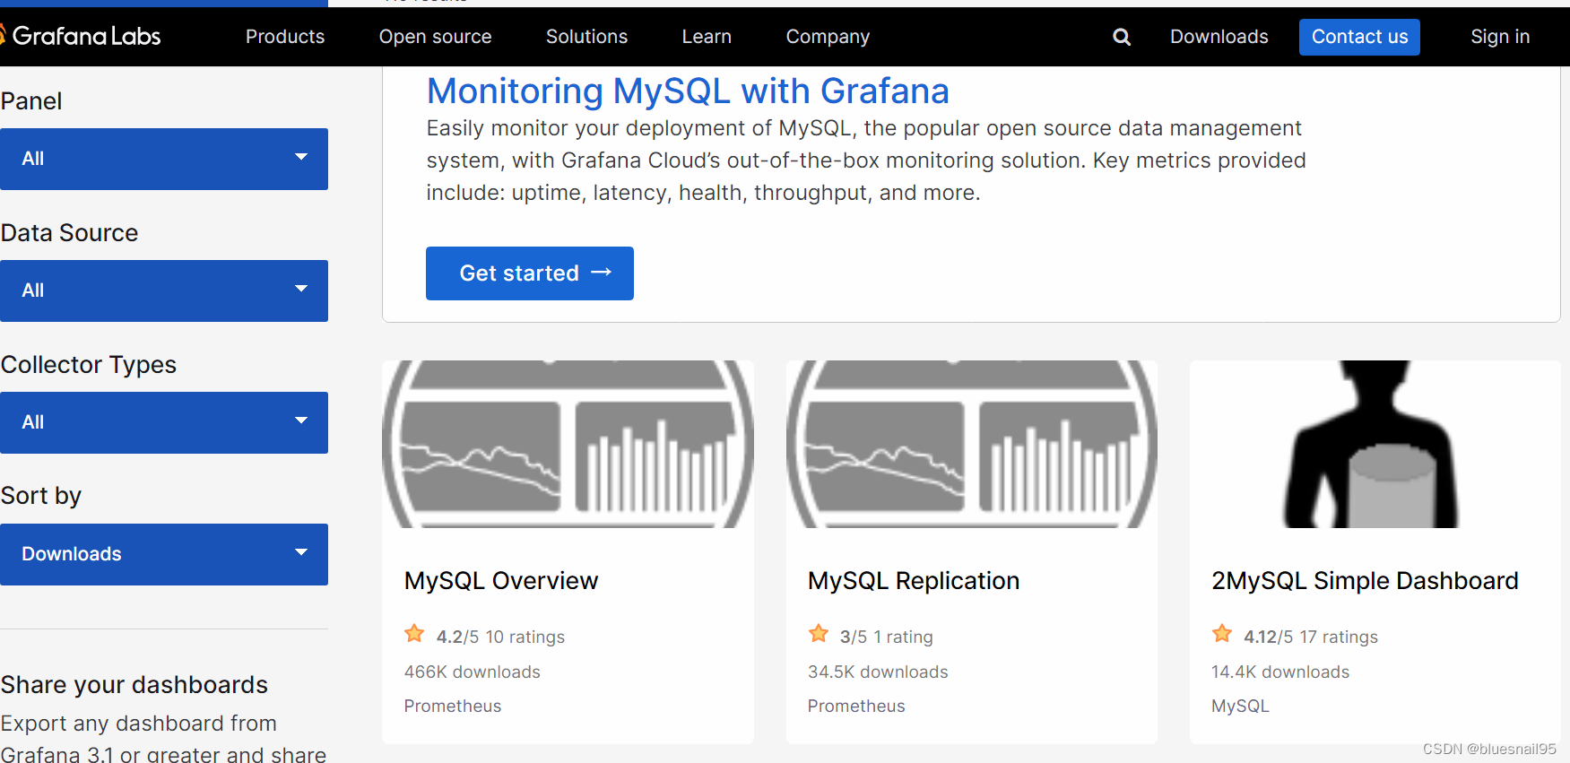The width and height of the screenshot is (1570, 763).
Task: Open the Learn menu
Action: (x=707, y=37)
